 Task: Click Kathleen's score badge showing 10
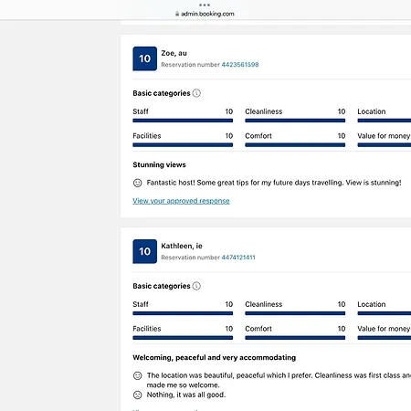pos(145,251)
